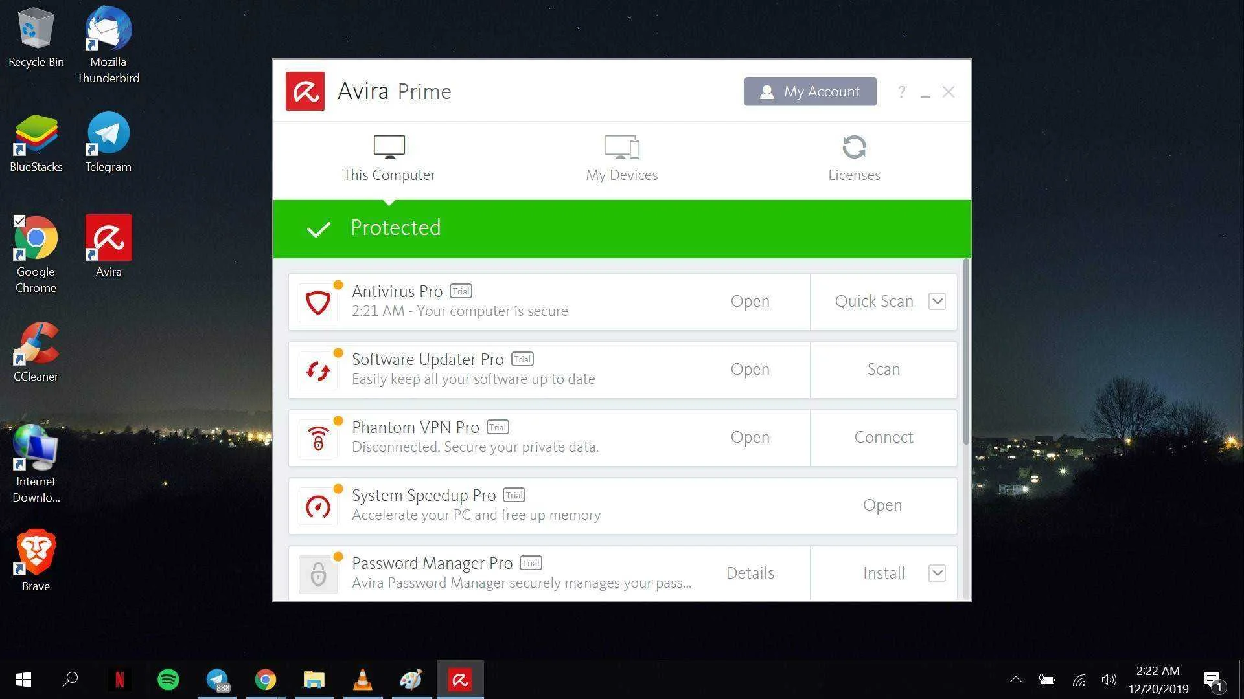
Task: Show hidden system tray icons
Action: 1016,680
